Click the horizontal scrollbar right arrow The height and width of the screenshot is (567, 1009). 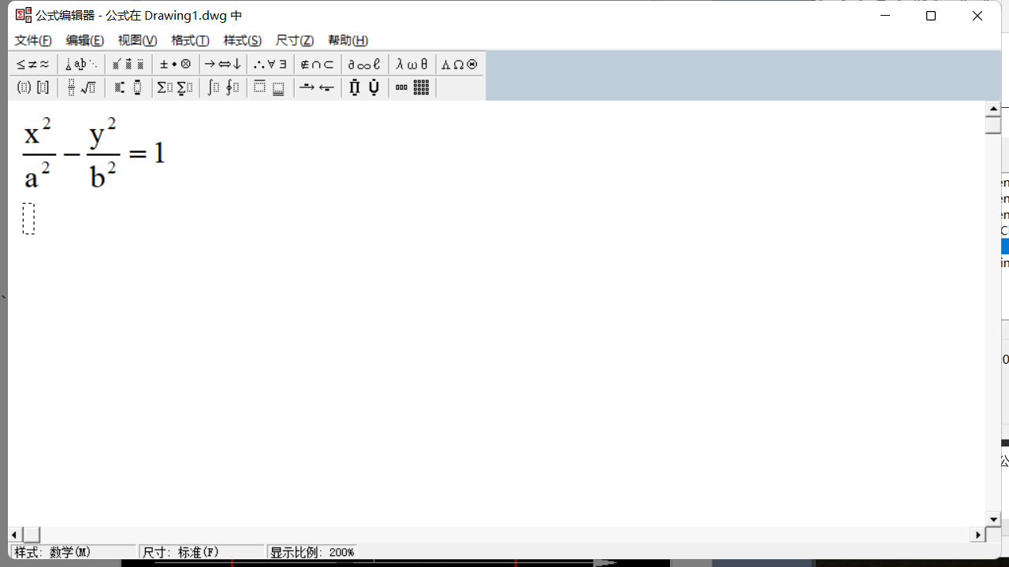click(x=977, y=535)
